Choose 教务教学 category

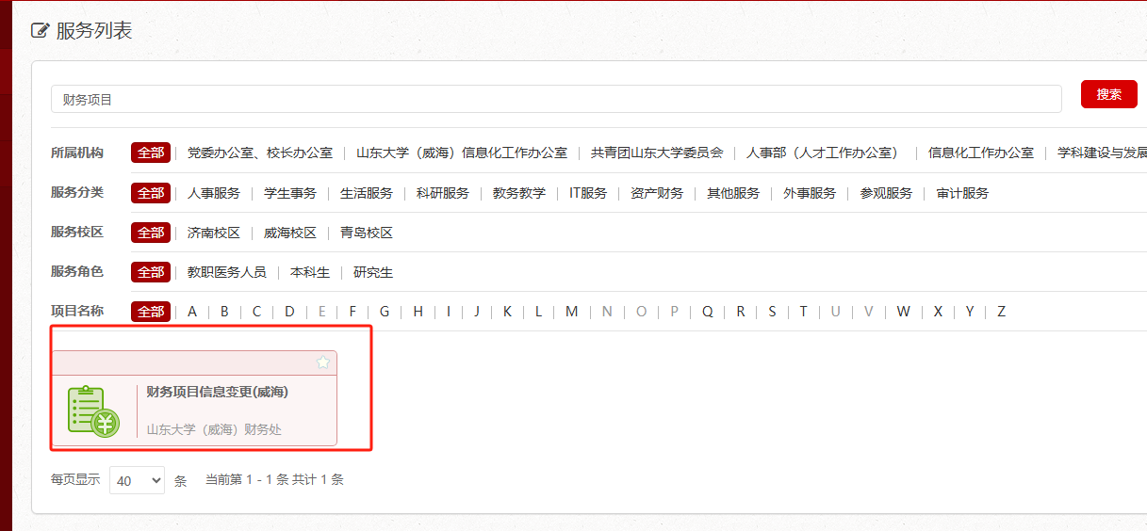[519, 193]
